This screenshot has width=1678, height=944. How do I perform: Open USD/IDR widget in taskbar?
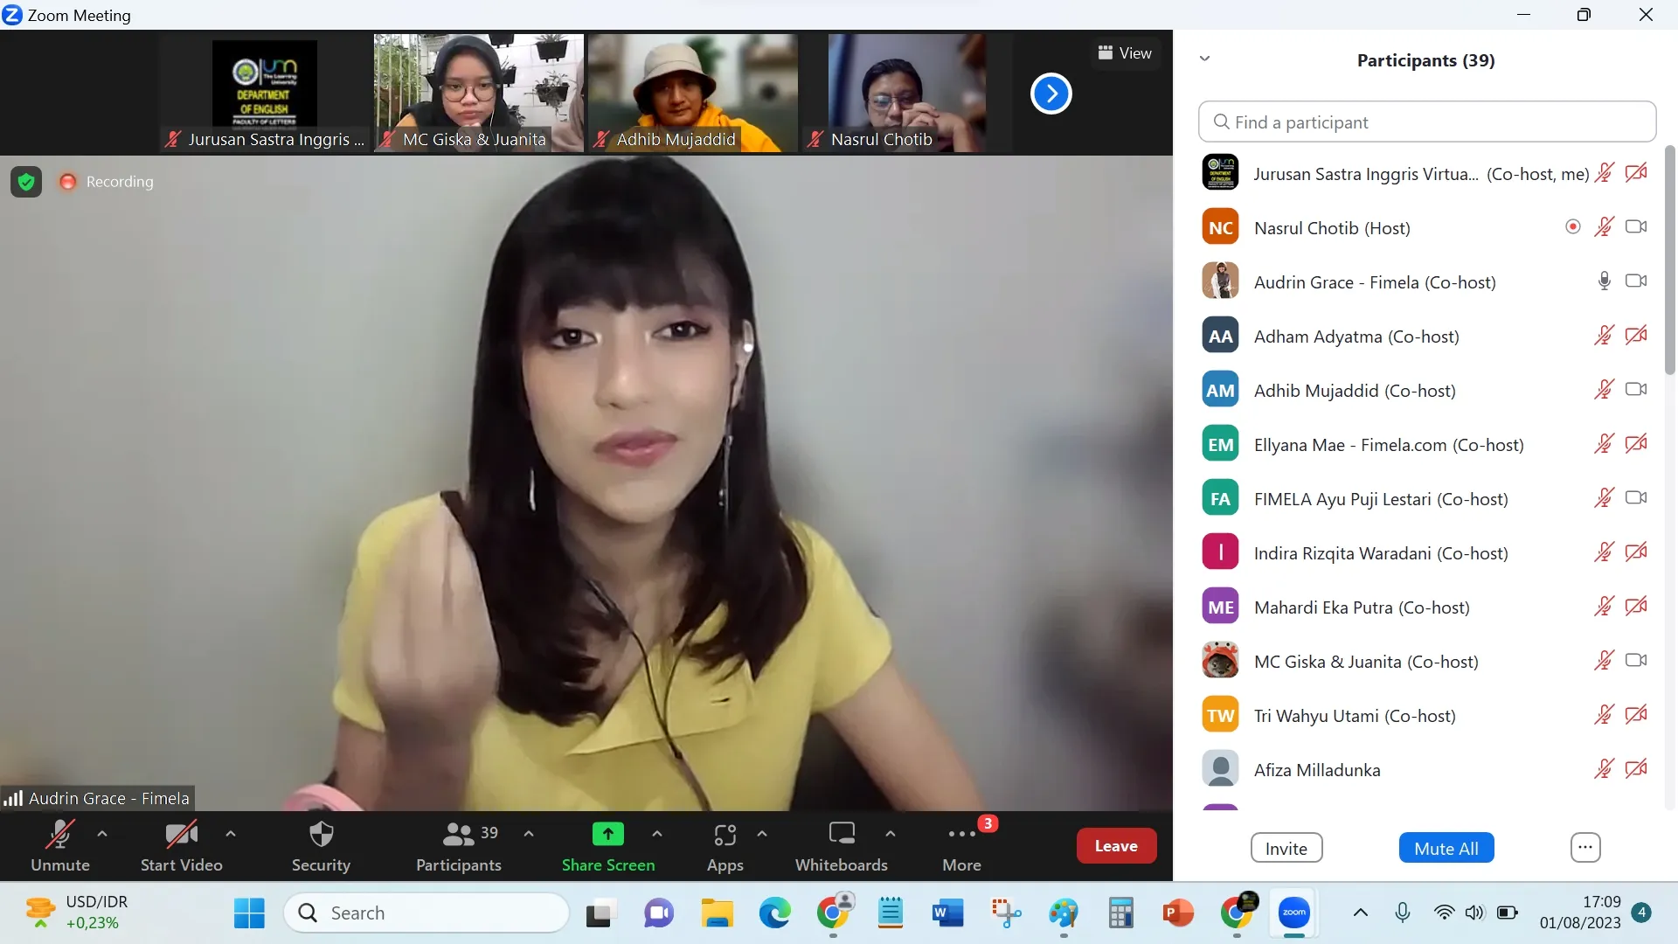pyautogui.click(x=79, y=913)
